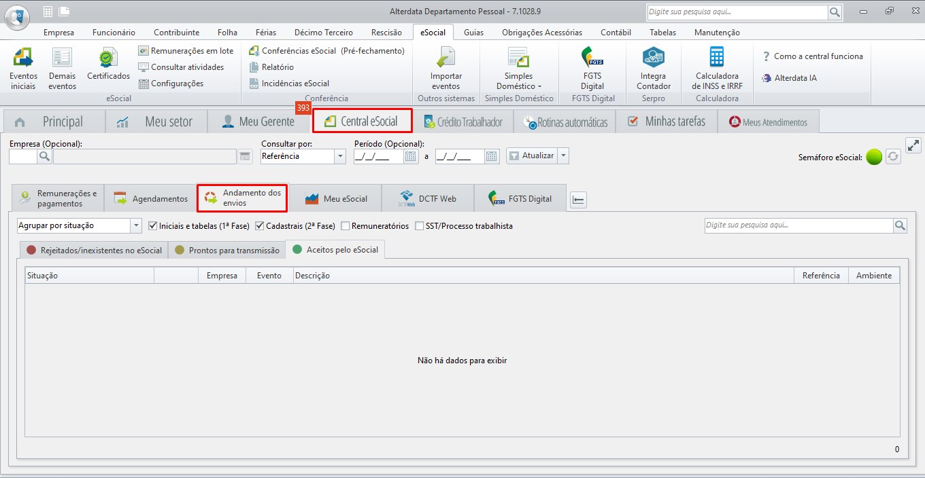925x478 pixels.
Task: Enable Remuneratórios checkbox
Action: click(346, 225)
